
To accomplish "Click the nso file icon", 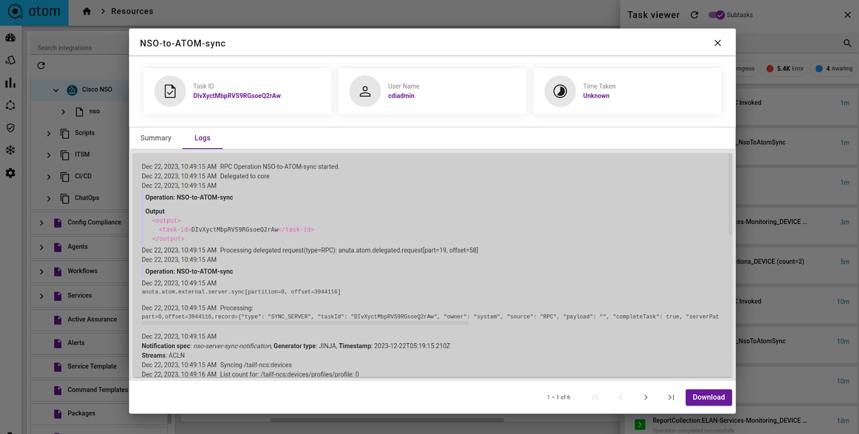I will pyautogui.click(x=79, y=112).
